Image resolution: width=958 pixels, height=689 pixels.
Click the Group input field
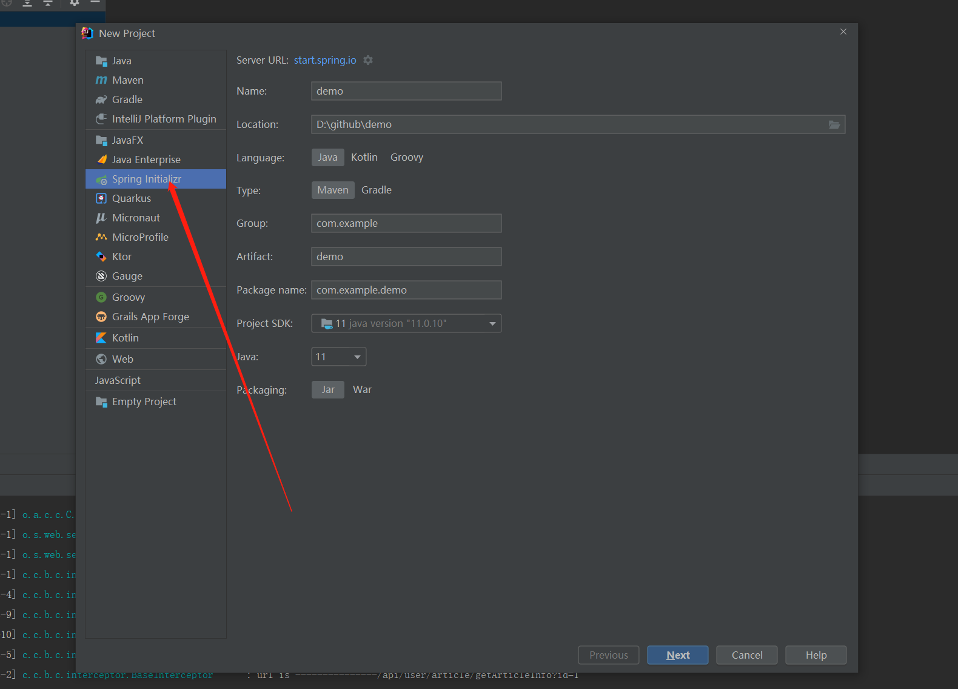pos(406,223)
